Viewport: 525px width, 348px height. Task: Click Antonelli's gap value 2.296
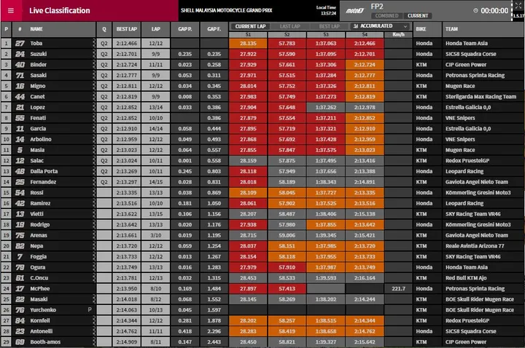pos(214,331)
